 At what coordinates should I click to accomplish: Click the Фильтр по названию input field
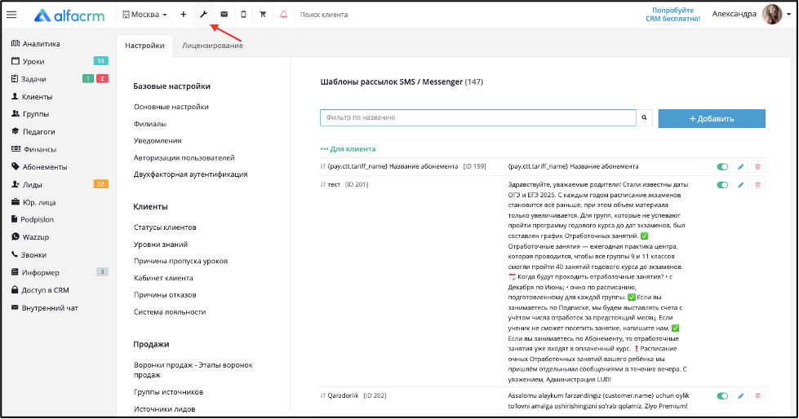[x=478, y=117]
